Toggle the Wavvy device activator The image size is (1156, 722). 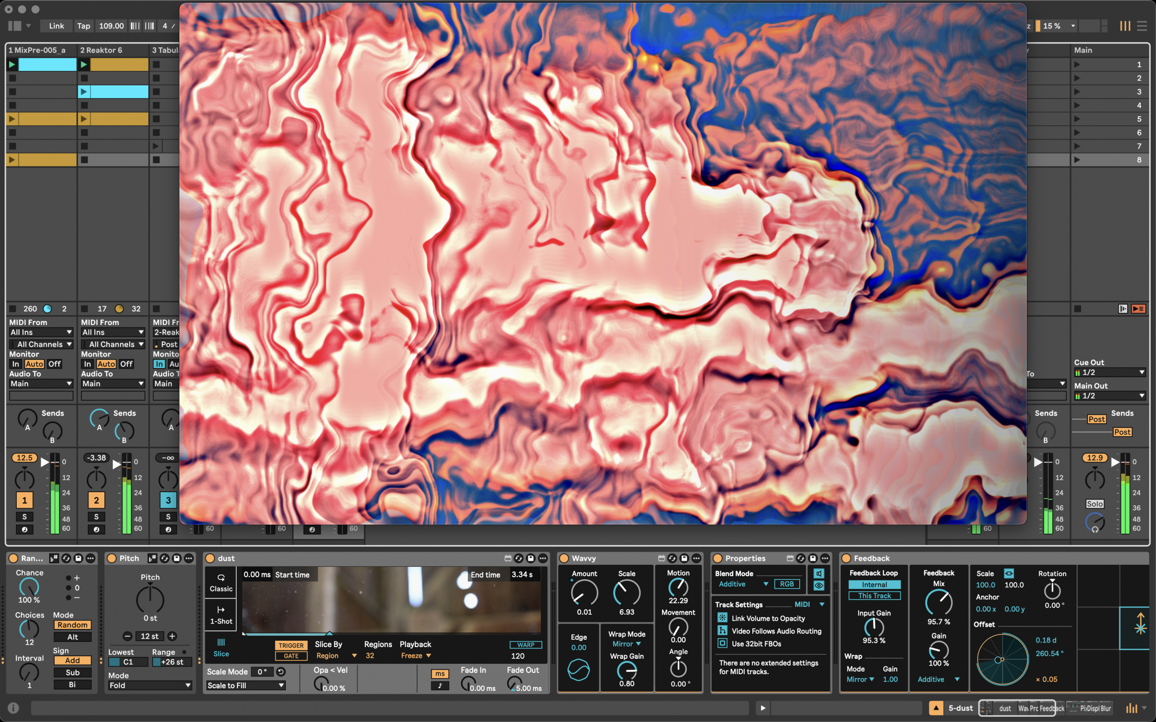click(564, 558)
